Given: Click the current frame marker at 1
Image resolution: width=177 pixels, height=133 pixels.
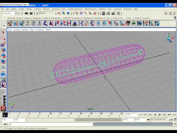Looking at the screenshot, I should [5, 115].
